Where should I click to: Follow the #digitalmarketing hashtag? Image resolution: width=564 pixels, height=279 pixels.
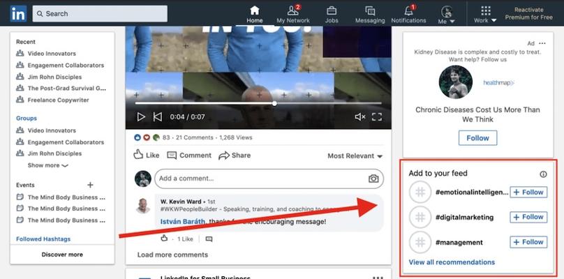[x=528, y=217]
